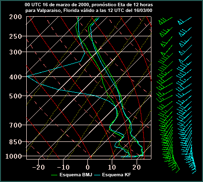Click the 1000 pressure level label
The width and height of the screenshot is (203, 182).
tap(14, 156)
